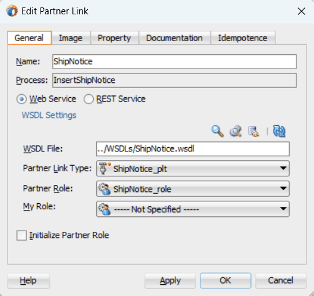The width and height of the screenshot is (314, 296).
Task: Click the role icon beside ShipNotice_role
Action: pos(105,189)
